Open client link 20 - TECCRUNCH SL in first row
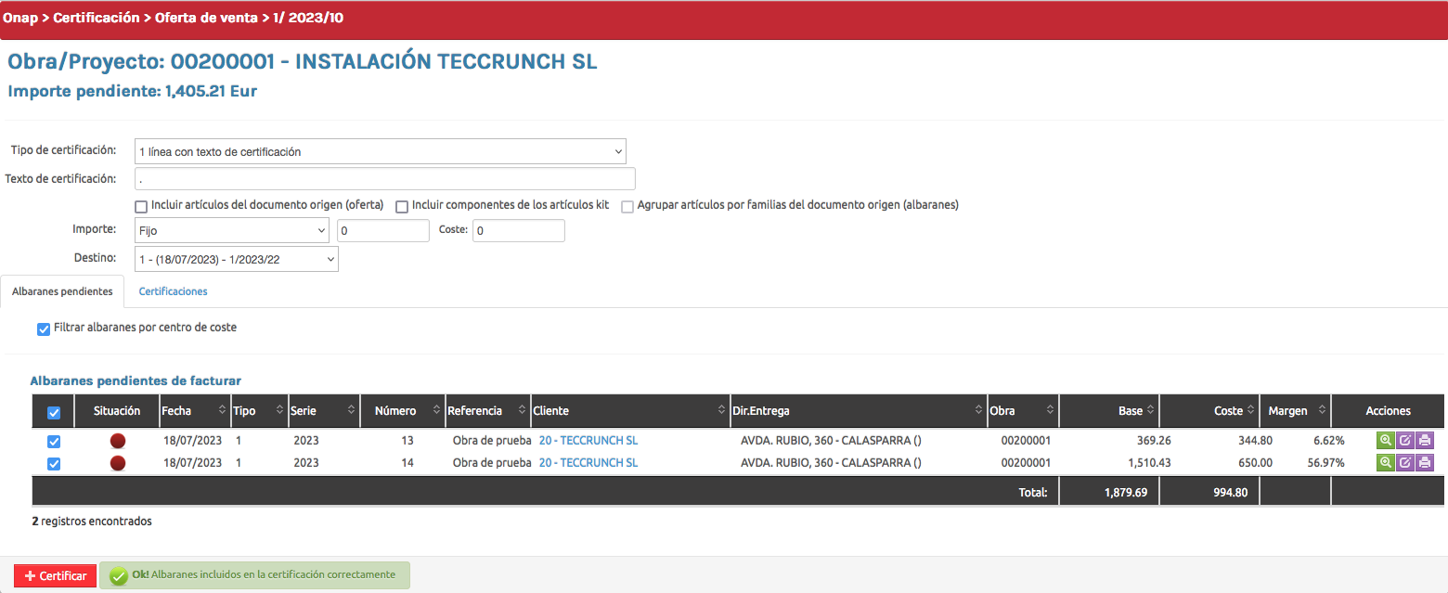 click(x=588, y=441)
